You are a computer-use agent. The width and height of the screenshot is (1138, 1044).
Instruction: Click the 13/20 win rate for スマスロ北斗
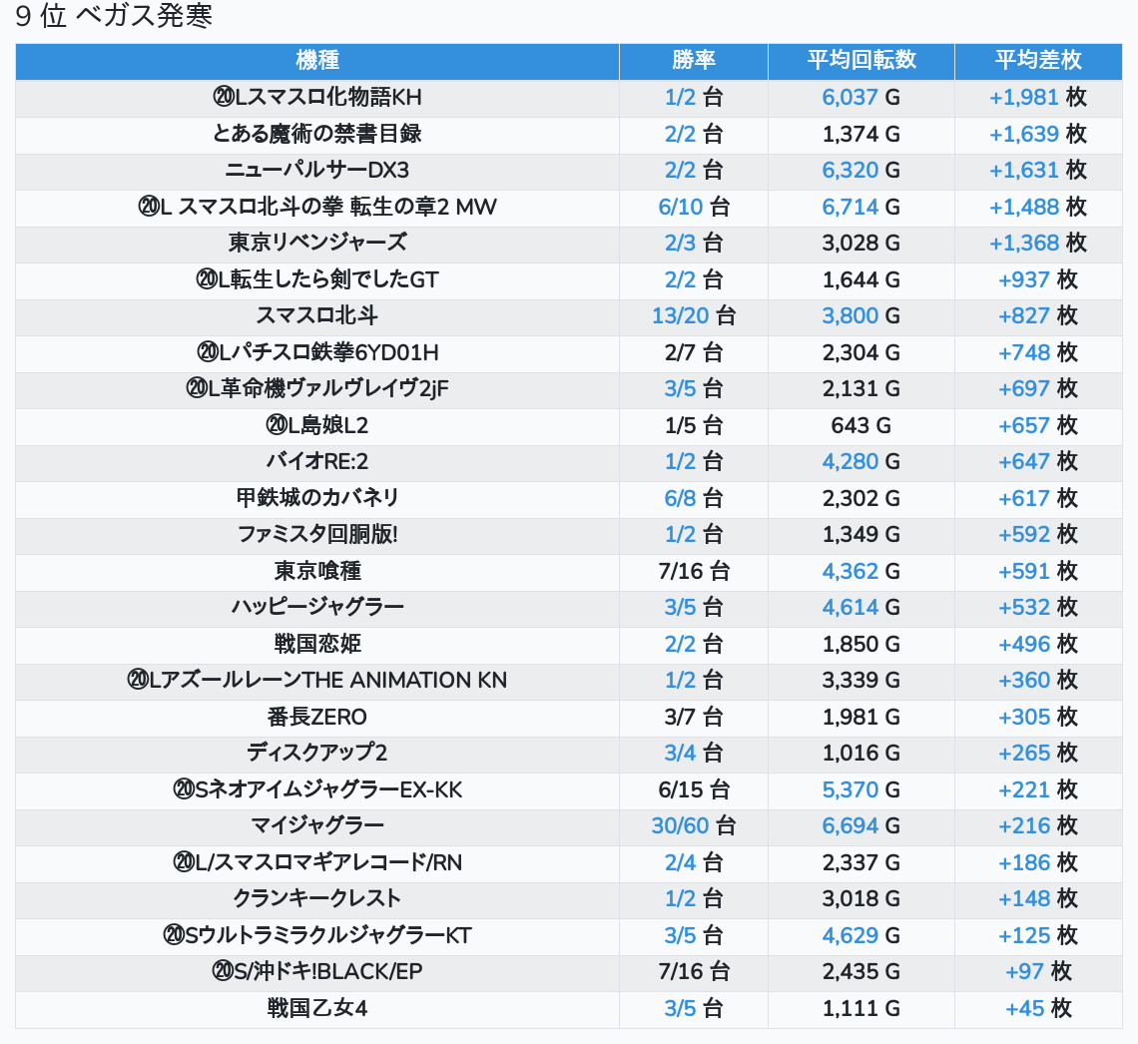tap(680, 316)
